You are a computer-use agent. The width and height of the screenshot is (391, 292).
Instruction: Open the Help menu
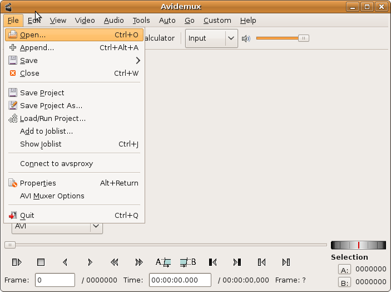pos(248,21)
